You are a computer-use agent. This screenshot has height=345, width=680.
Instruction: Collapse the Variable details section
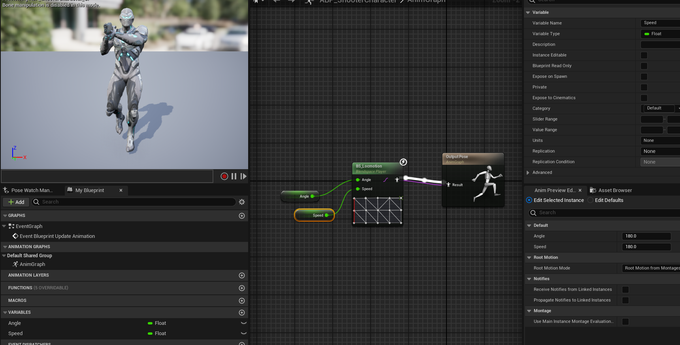coord(528,13)
